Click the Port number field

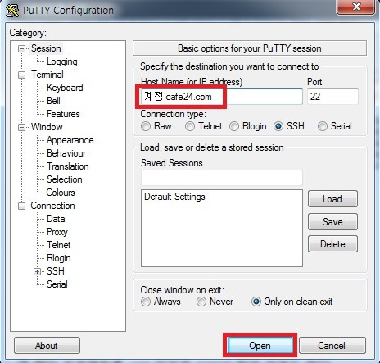pos(332,97)
